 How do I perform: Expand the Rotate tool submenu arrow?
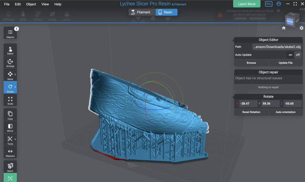pos(15,87)
